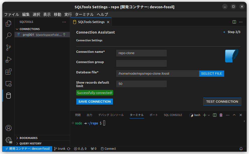Screen dimensions: 249x154
Task: Click the SQLTools panel more actions ellipsis
Action: point(64,22)
